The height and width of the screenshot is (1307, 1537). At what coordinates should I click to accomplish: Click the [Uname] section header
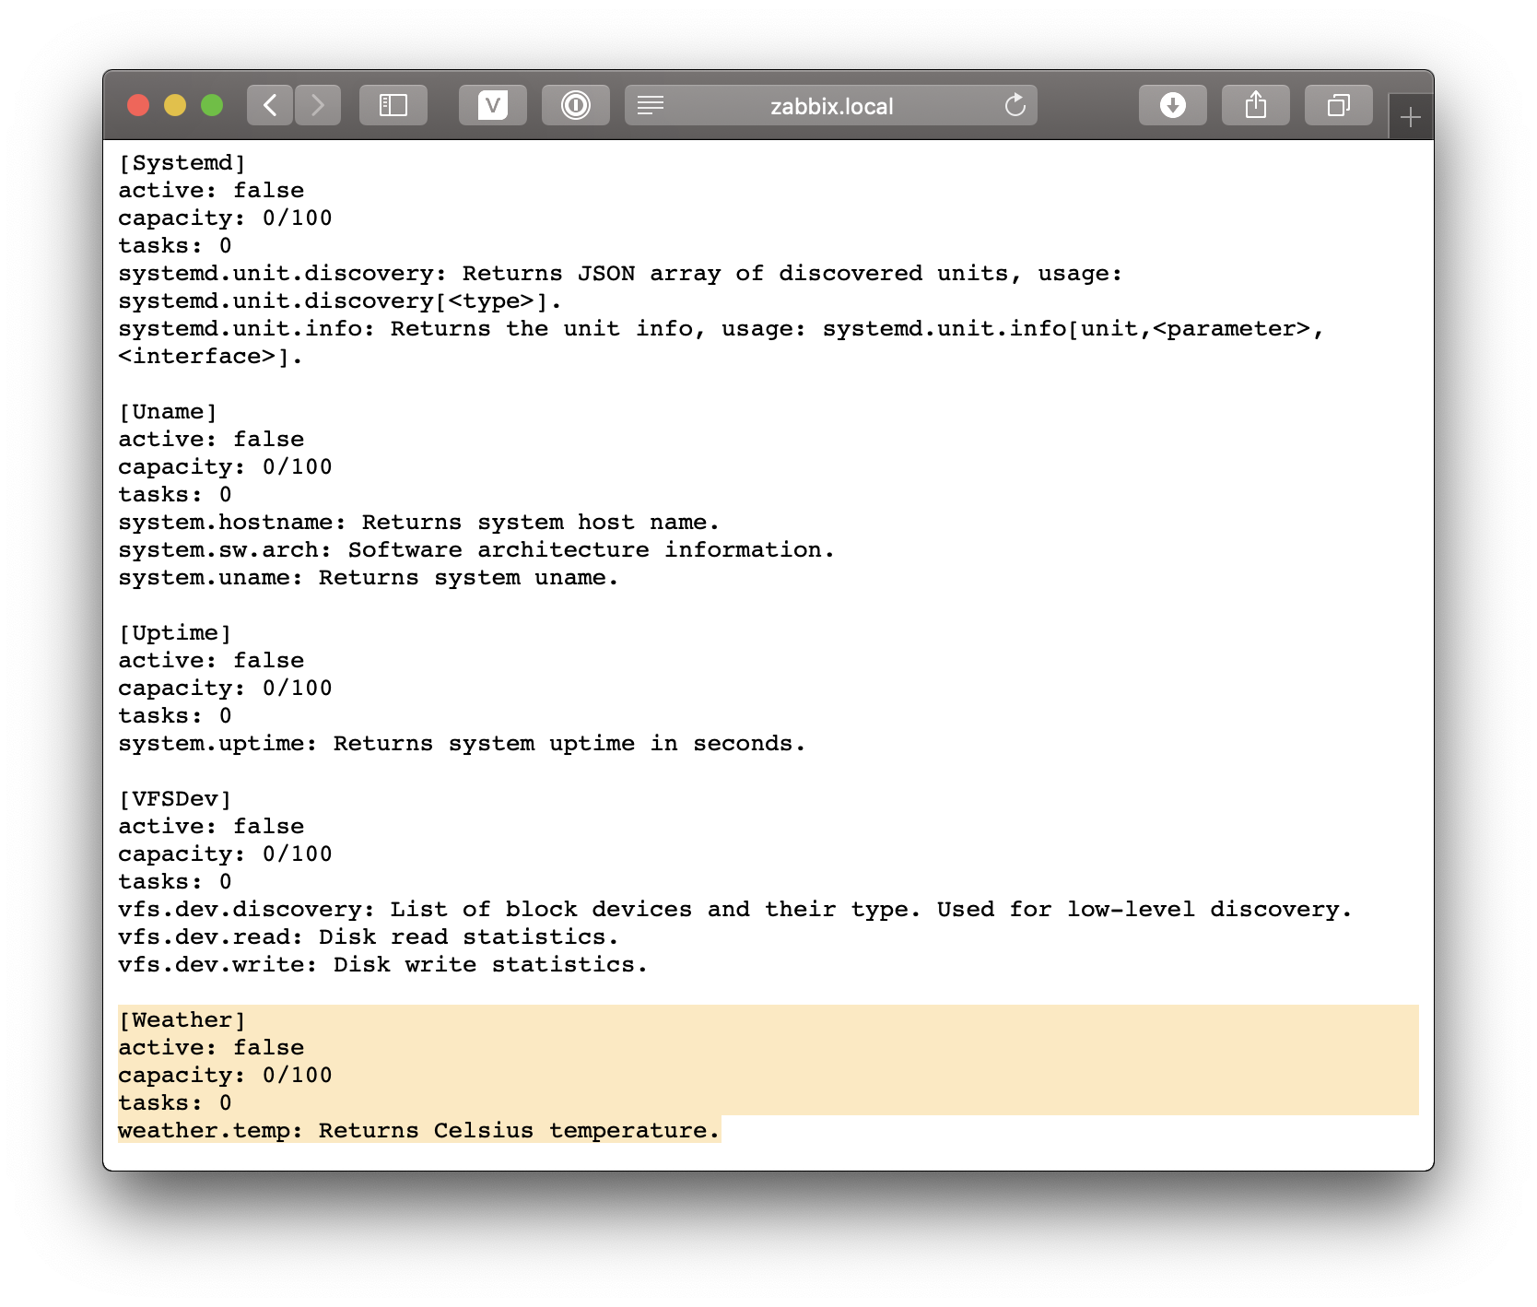[168, 412]
